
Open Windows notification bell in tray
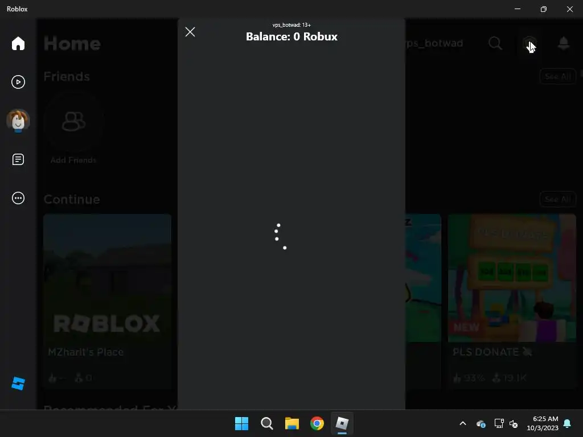(568, 423)
